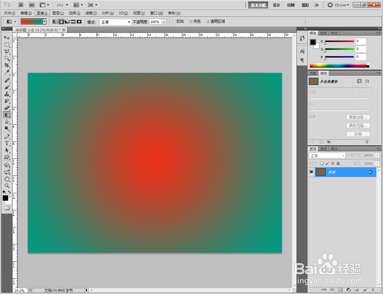Create new group folder icon

tap(356, 290)
